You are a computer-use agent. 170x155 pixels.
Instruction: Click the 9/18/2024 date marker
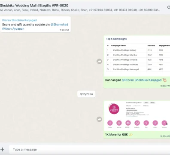point(86,94)
